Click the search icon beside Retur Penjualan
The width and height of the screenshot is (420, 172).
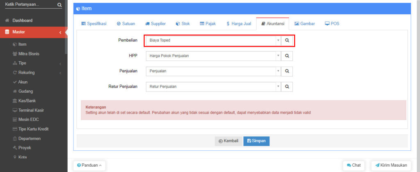tap(288, 87)
